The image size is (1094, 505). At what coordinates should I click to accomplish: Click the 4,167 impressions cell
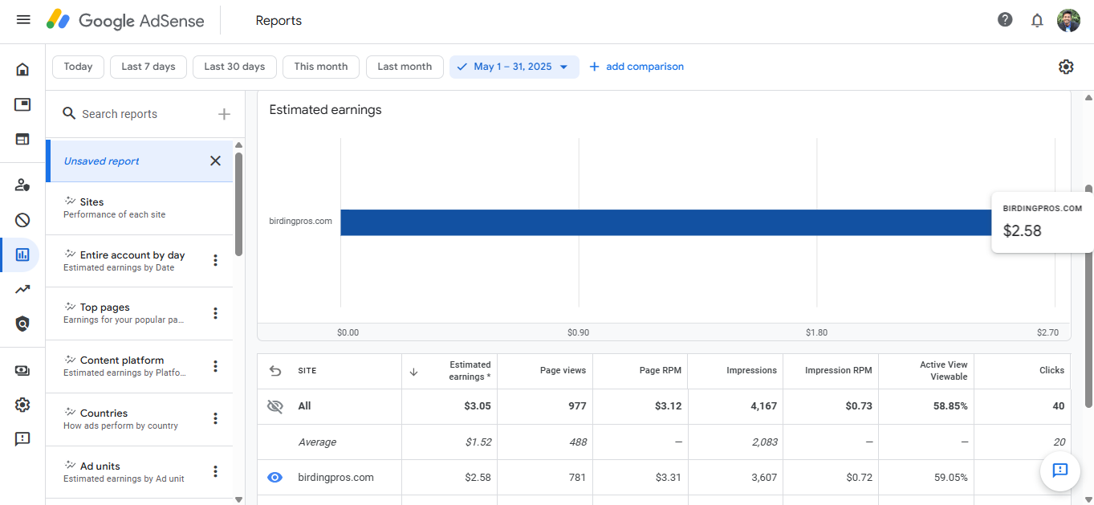pyautogui.click(x=763, y=406)
